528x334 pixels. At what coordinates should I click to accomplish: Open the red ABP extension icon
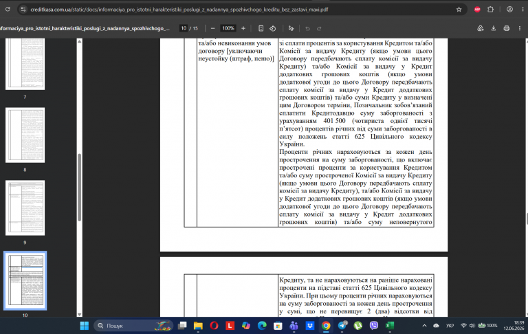(477, 10)
